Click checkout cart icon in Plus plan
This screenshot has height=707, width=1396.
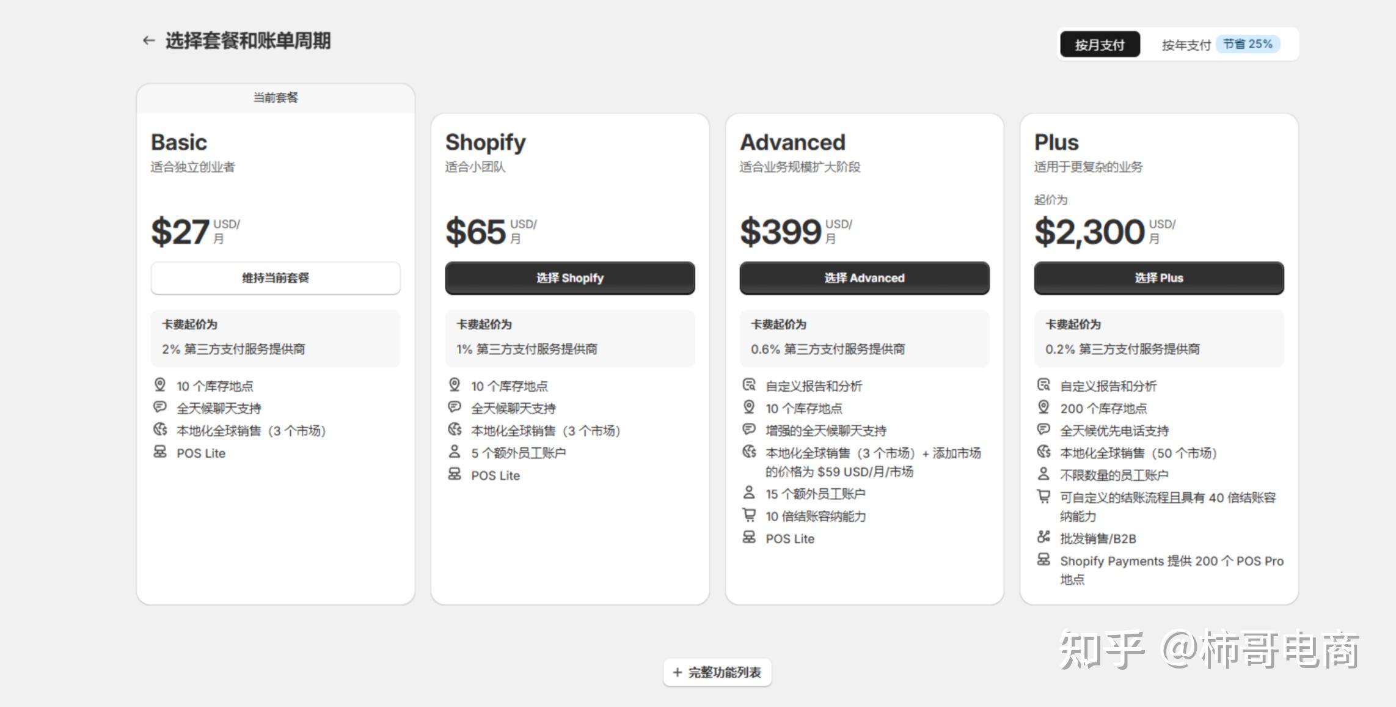[x=1043, y=496]
